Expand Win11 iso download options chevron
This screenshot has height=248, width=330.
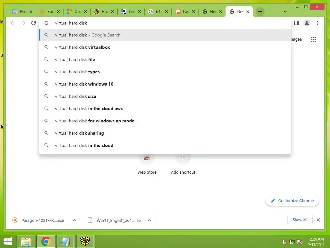(x=150, y=220)
